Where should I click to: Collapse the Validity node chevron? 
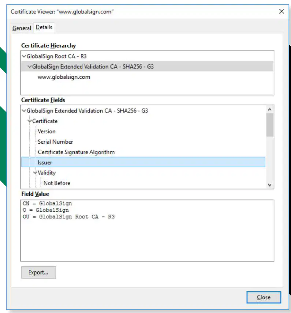[x=35, y=173]
